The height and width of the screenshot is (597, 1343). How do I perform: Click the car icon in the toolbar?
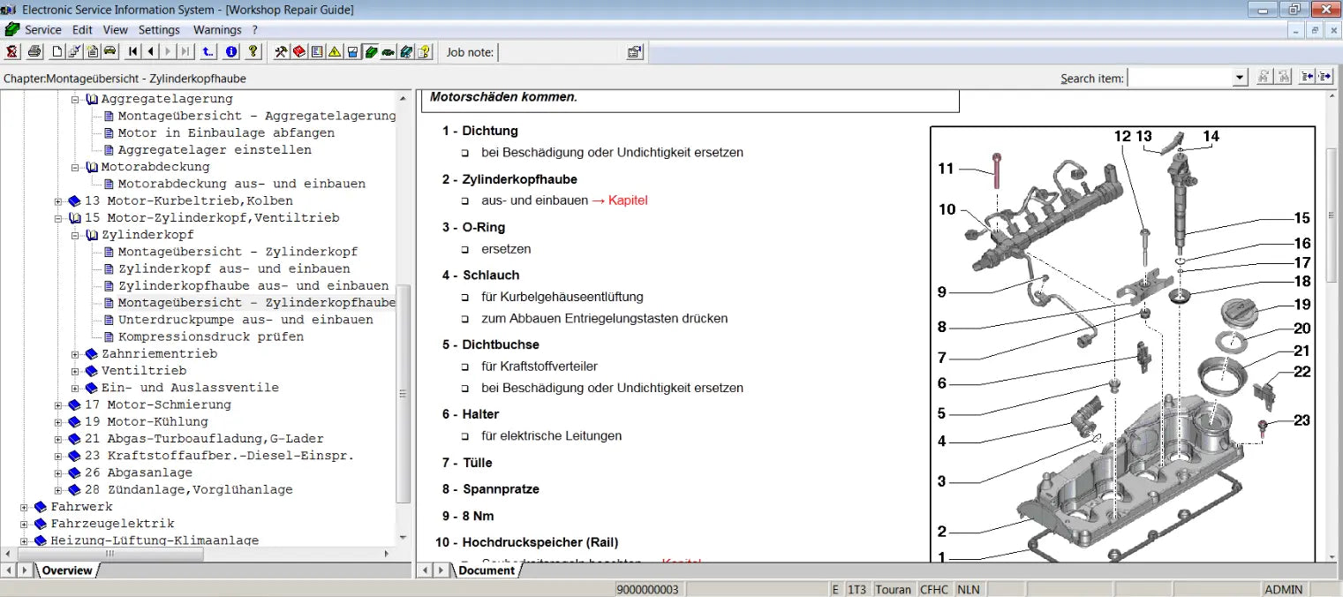110,52
